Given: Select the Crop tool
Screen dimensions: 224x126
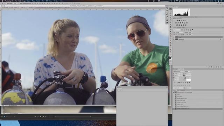Looking at the screenshot, I should pos(170,18).
